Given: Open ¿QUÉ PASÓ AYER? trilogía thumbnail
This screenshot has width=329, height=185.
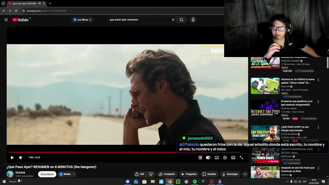Looking at the screenshot, I should [x=265, y=133].
